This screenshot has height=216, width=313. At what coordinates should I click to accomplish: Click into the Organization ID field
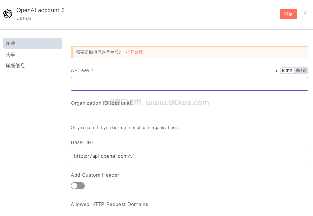[x=189, y=116]
